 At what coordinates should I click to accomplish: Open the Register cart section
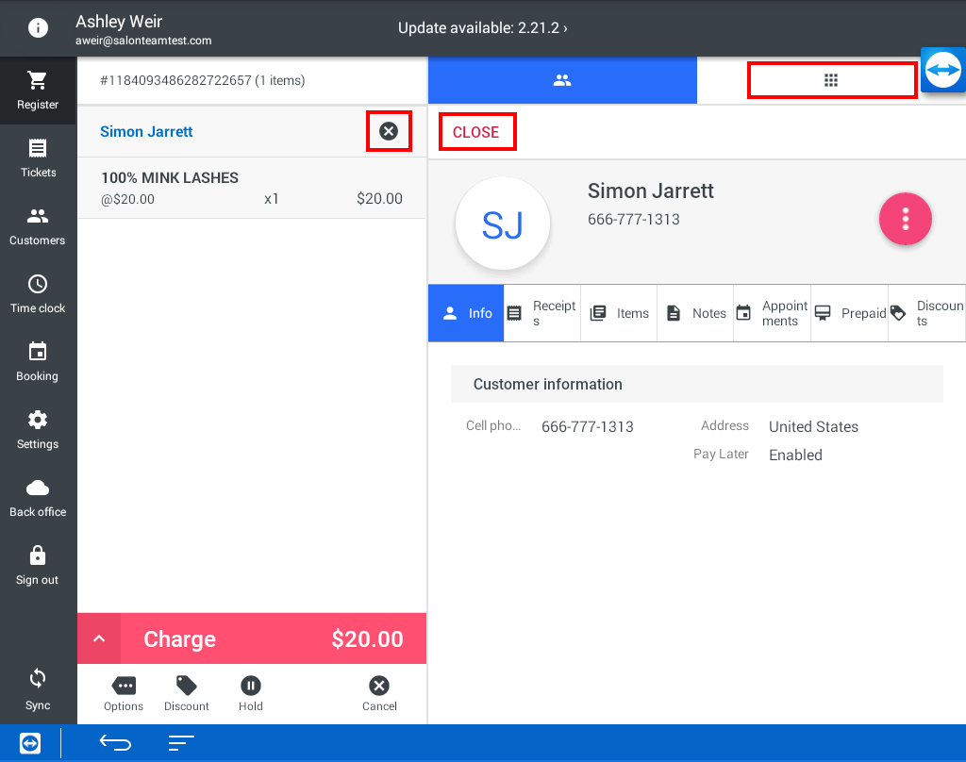tap(38, 91)
